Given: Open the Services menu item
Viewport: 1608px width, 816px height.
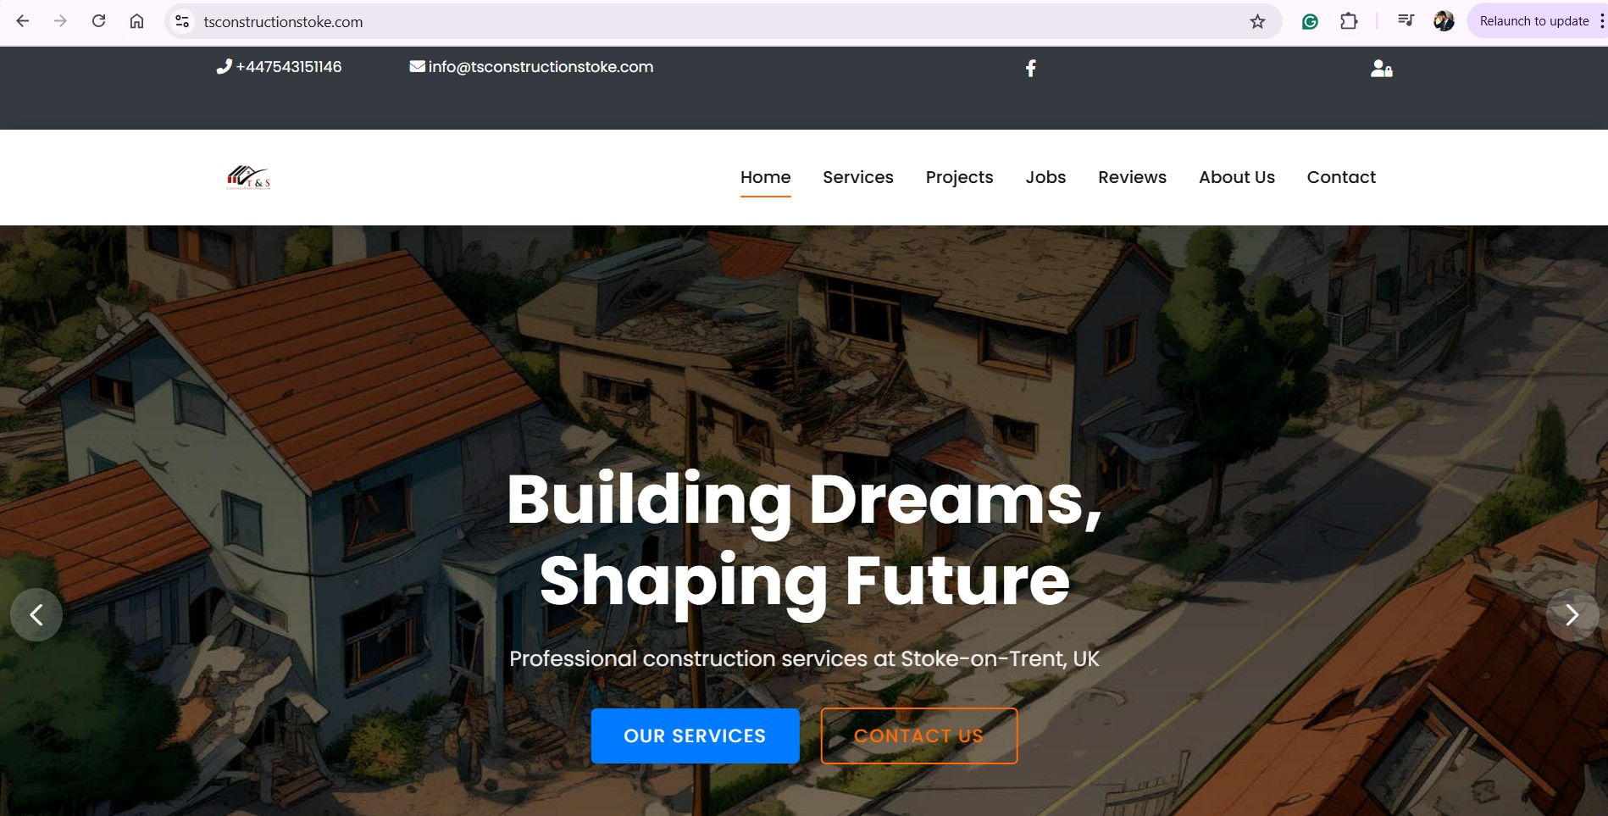Looking at the screenshot, I should coord(857,177).
